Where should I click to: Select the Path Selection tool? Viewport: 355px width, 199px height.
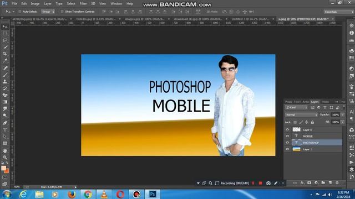(5, 137)
